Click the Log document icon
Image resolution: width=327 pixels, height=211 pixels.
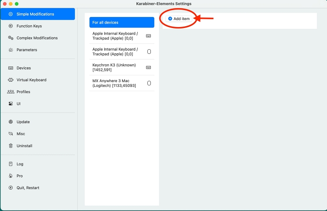(10, 164)
